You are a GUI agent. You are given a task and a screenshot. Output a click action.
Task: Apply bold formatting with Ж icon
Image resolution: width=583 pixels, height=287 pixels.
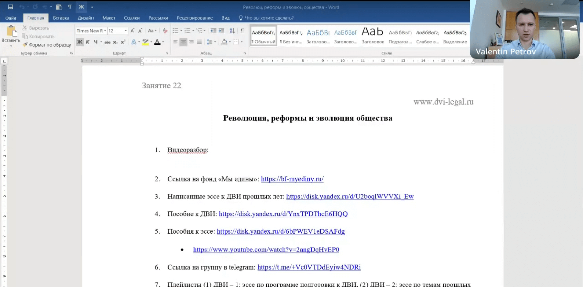point(80,42)
